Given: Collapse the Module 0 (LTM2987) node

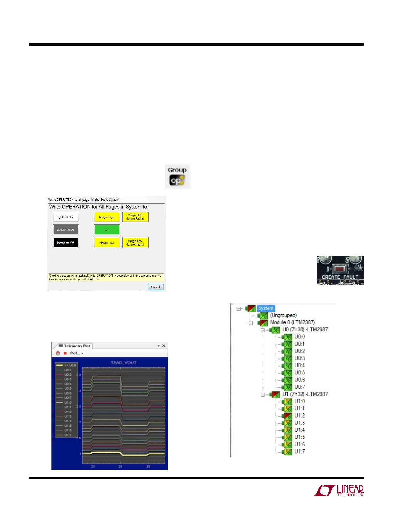Looking at the screenshot, I should pyautogui.click(x=251, y=323).
